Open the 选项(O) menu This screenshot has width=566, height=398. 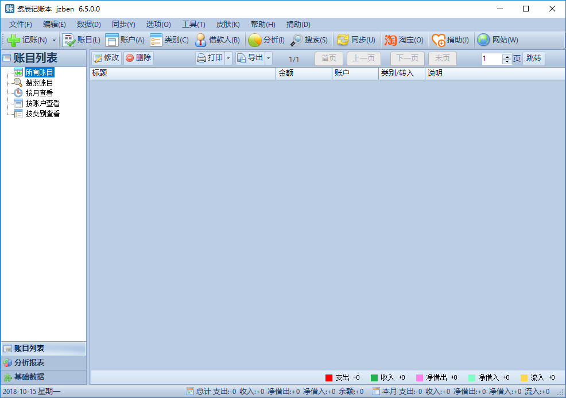158,25
